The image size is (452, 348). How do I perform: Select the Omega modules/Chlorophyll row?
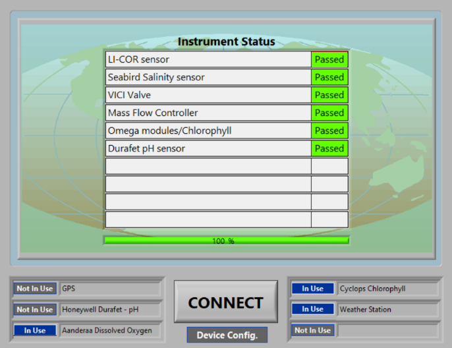click(x=208, y=130)
